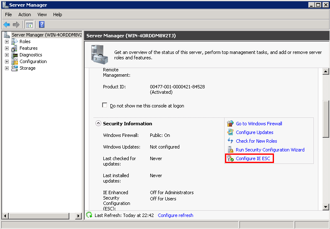Viewport: 330px width, 229px height.
Task: Click the 'Off for Users' text
Action: point(163,199)
